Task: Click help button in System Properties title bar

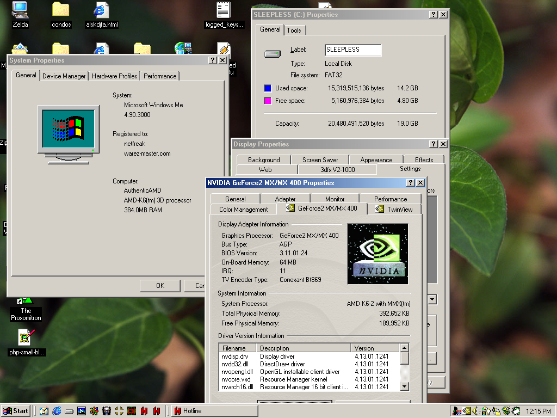Action: 213,60
